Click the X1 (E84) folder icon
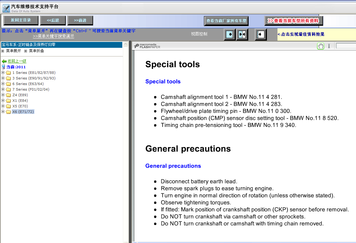This screenshot has width=356, height=243. tap(9, 101)
